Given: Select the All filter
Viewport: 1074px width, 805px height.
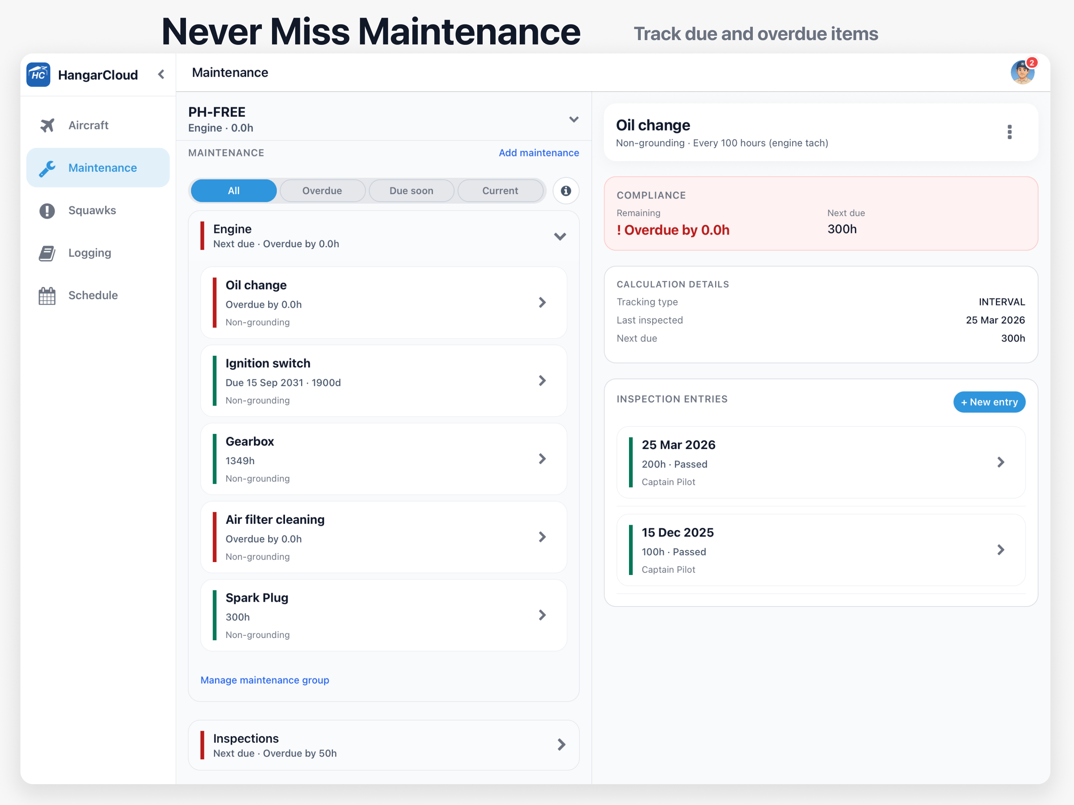Looking at the screenshot, I should (x=234, y=191).
